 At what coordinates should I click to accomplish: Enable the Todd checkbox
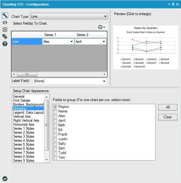click(x=55, y=153)
